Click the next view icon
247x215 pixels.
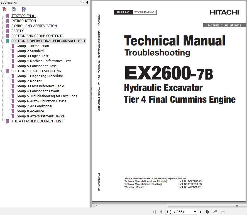(222, 212)
